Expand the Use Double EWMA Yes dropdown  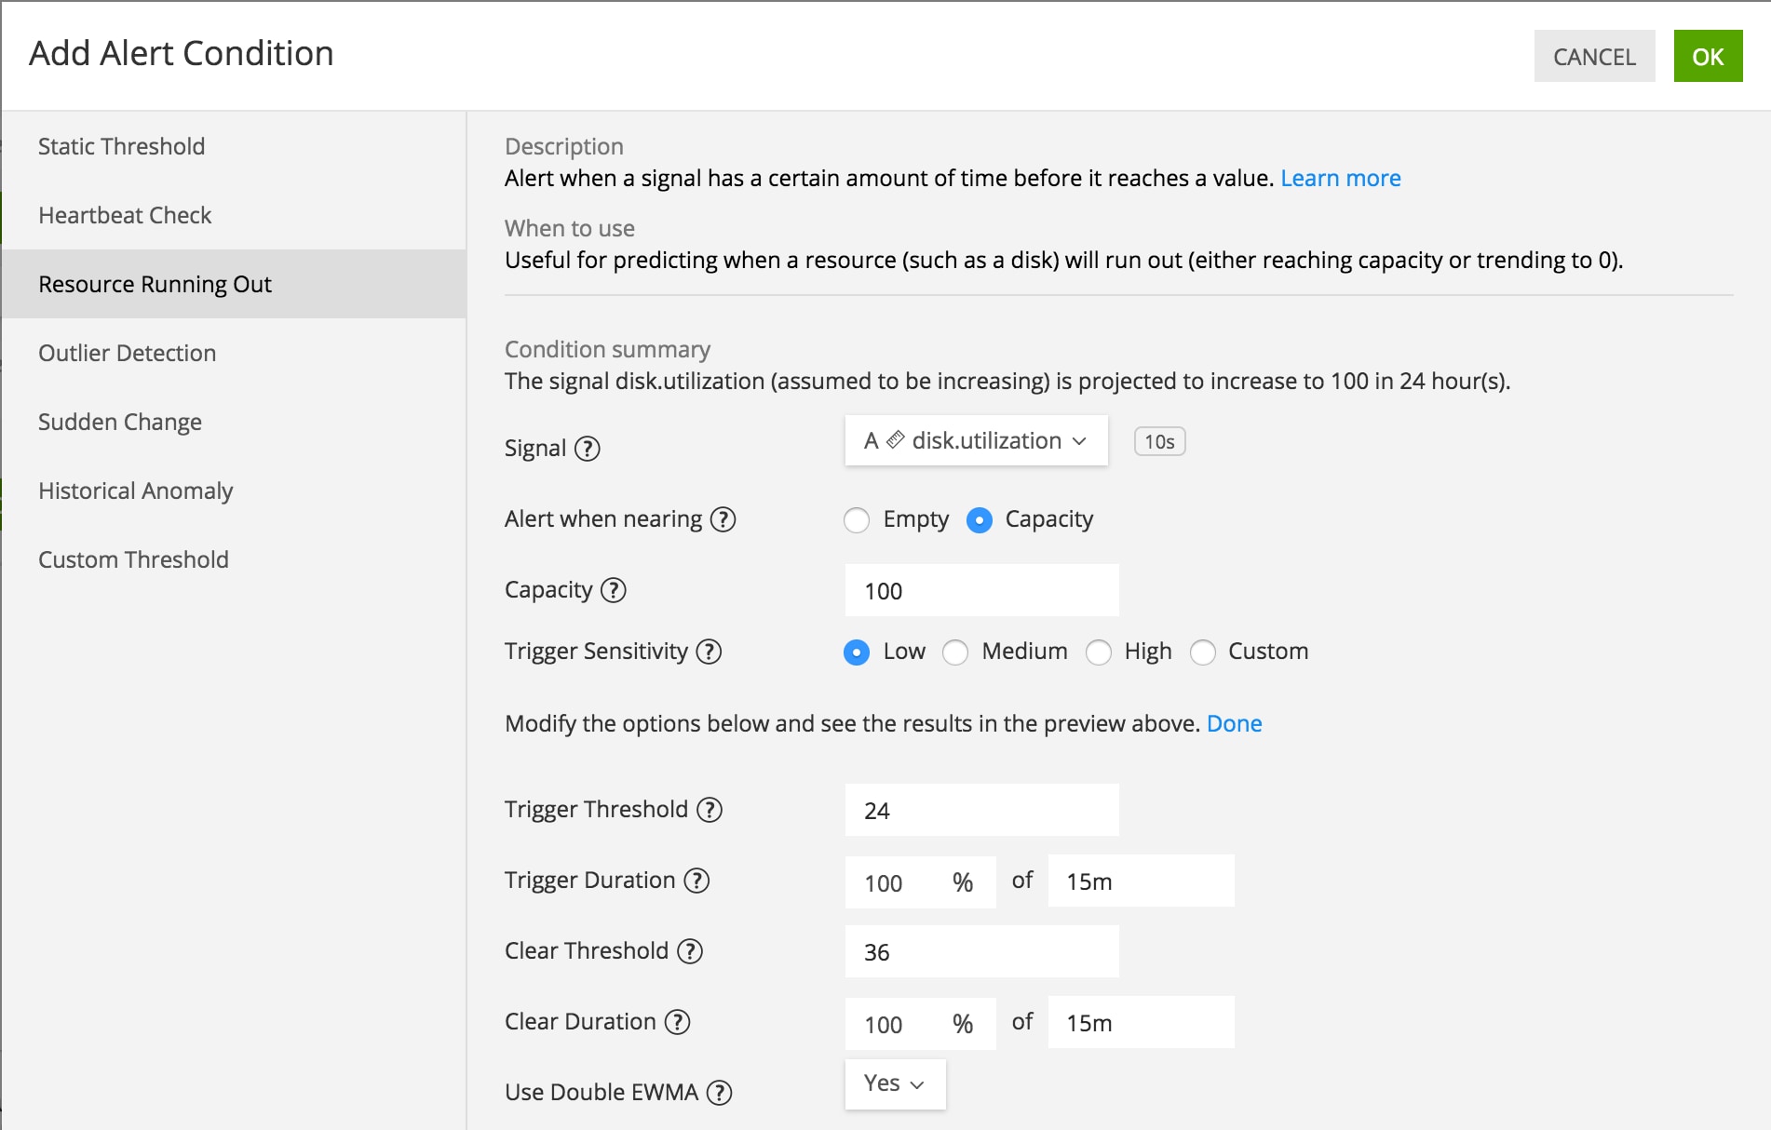895,1083
